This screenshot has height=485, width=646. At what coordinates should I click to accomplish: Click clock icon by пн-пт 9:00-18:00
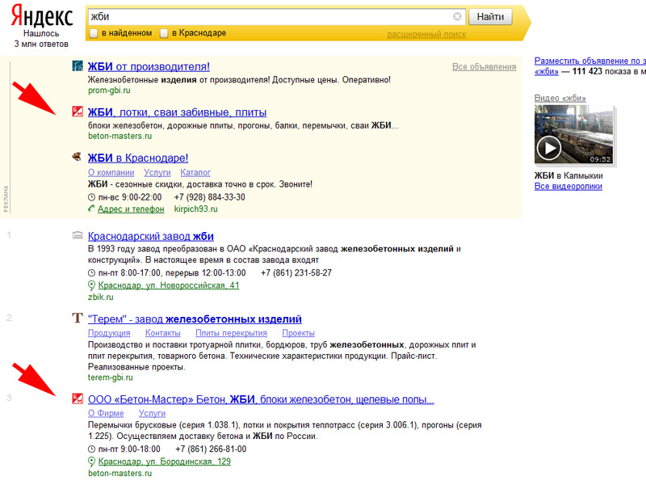91,449
